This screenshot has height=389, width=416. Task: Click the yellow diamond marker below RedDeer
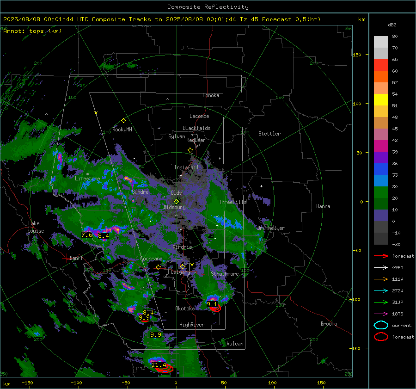190,150
